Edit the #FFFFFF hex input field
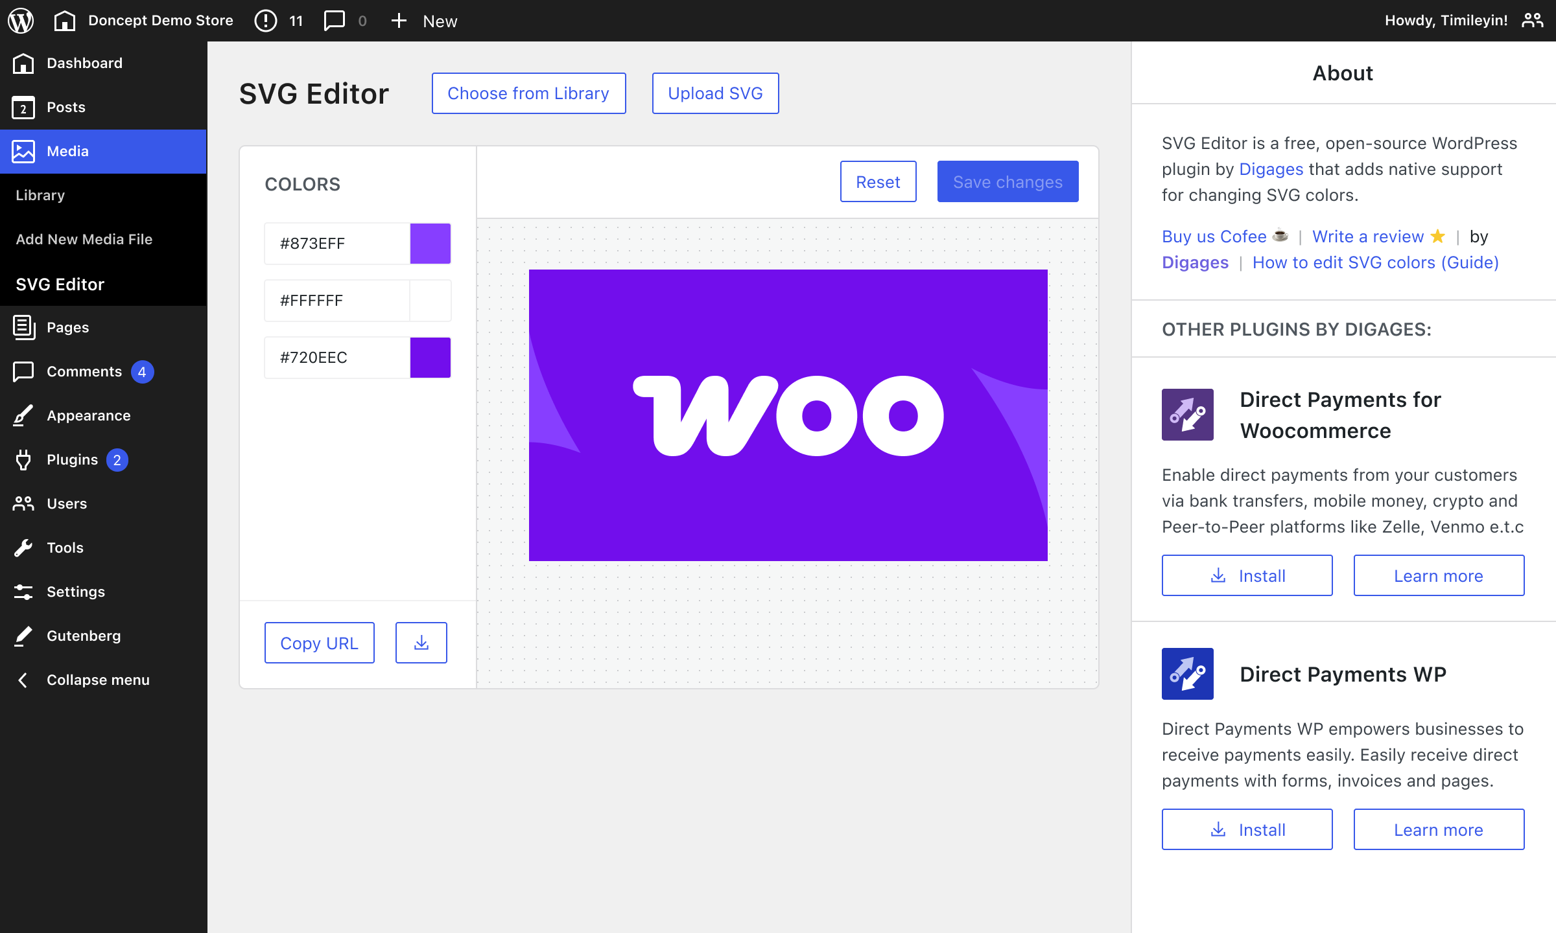The width and height of the screenshot is (1556, 933). pyautogui.click(x=337, y=301)
